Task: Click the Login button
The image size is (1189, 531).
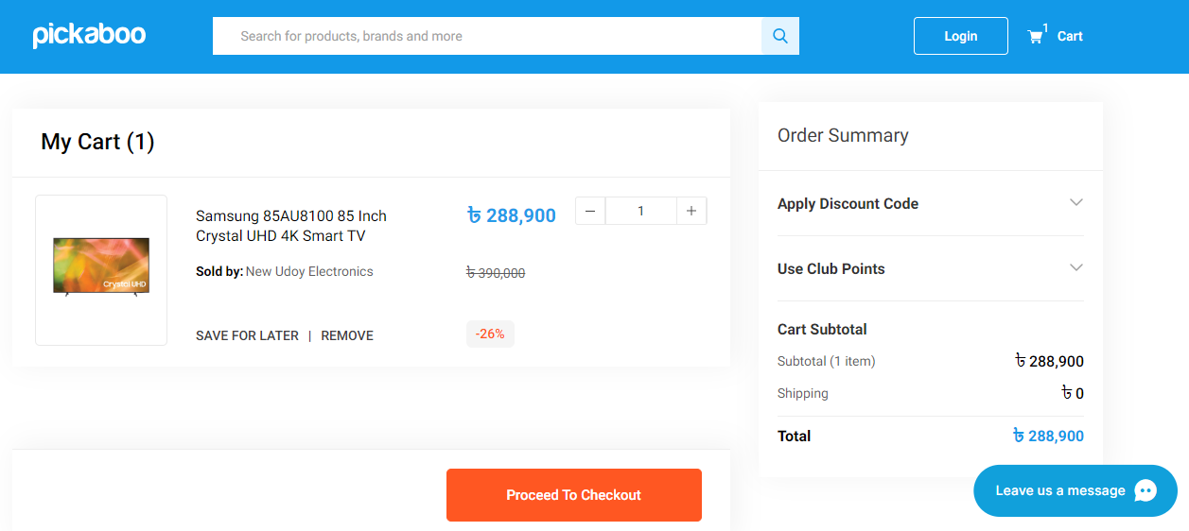Action: click(x=960, y=36)
